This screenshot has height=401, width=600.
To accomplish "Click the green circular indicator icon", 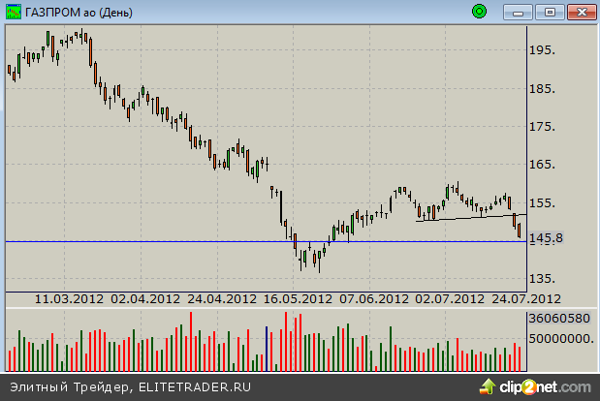I will (478, 12).
